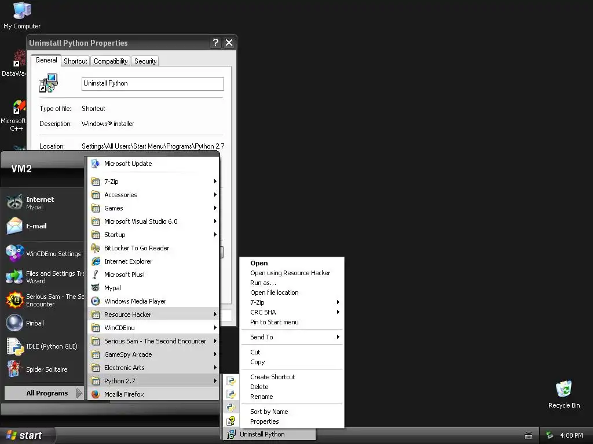The height and width of the screenshot is (444, 593).
Task: Open Mypal in the programs list
Action: click(153, 288)
